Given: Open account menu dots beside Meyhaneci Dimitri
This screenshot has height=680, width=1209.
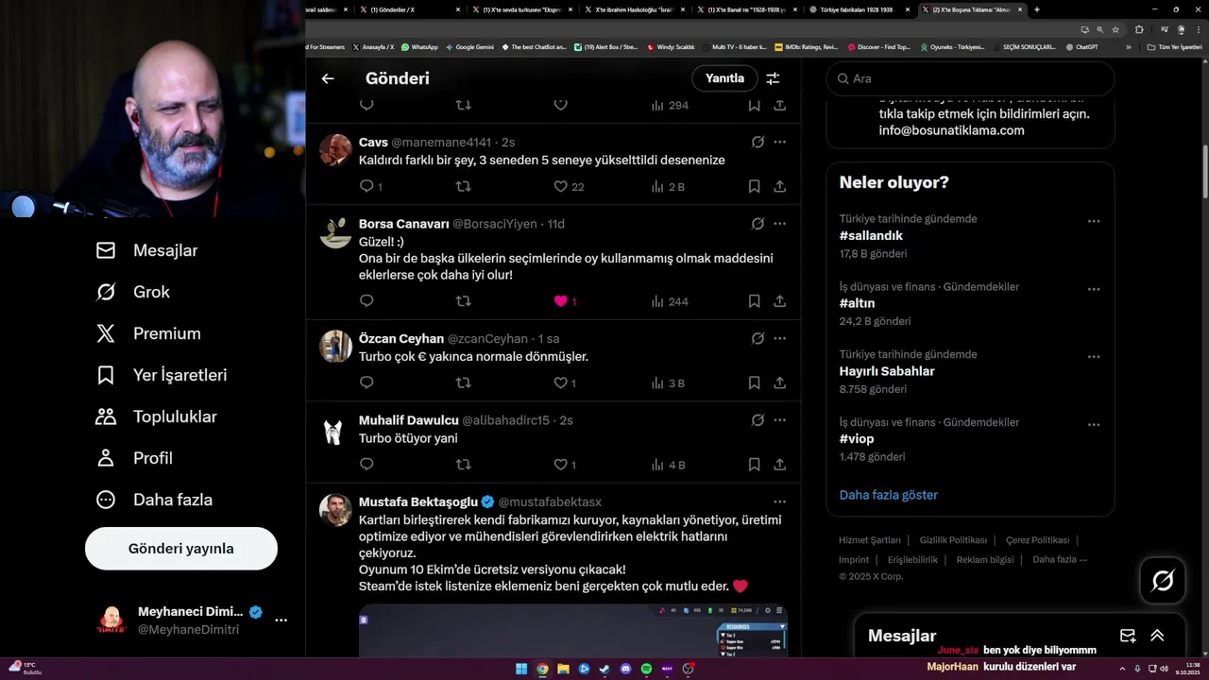Looking at the screenshot, I should point(281,620).
